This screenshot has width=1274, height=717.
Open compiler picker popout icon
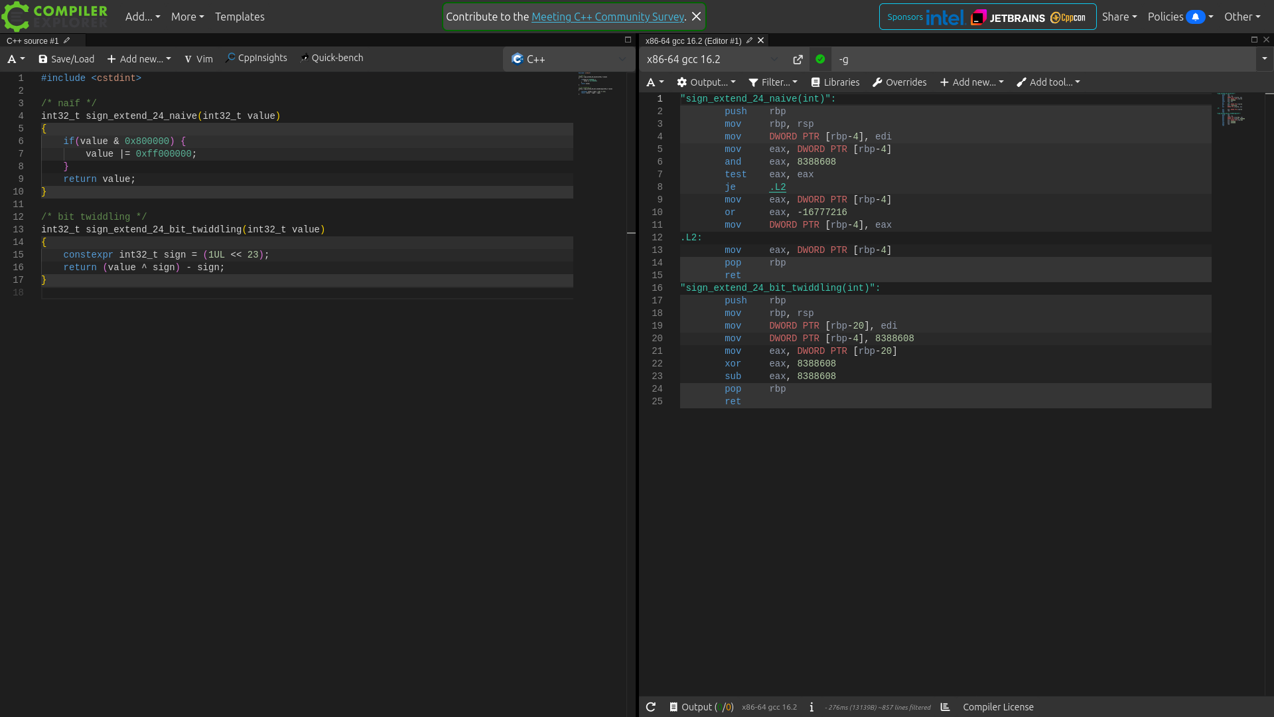click(x=798, y=60)
